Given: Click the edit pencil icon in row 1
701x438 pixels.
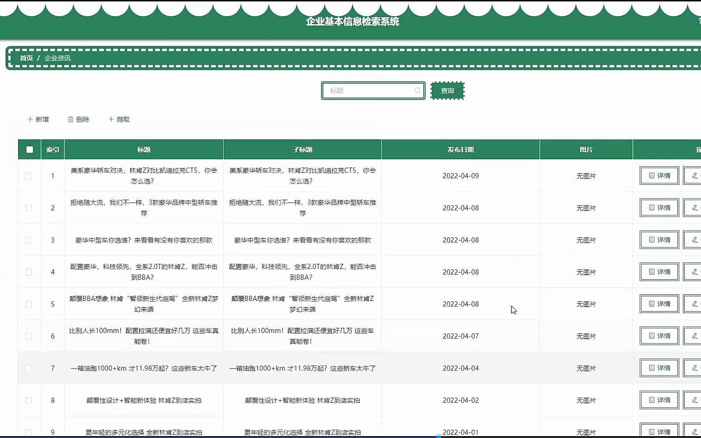Looking at the screenshot, I should click(695, 175).
